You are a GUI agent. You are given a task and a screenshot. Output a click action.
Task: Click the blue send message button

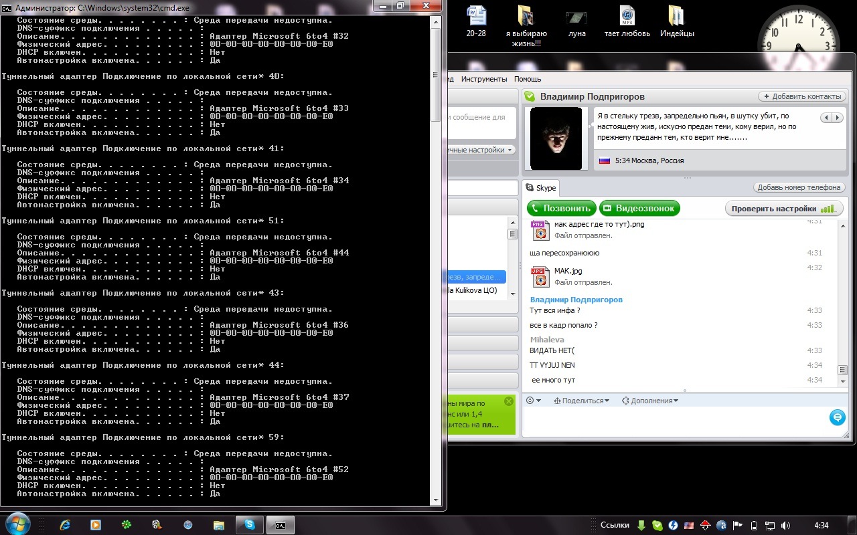coord(837,417)
